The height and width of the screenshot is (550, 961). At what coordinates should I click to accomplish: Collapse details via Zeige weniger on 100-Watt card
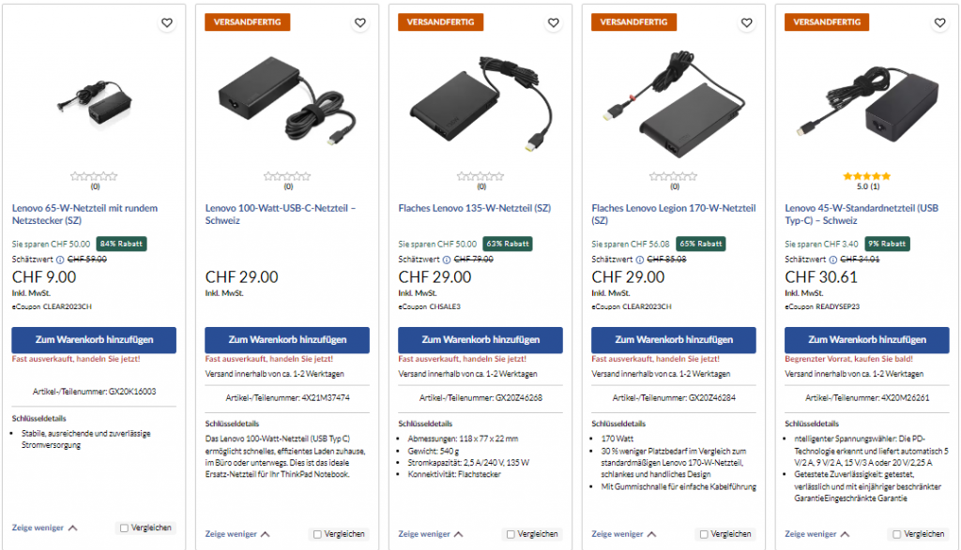tap(236, 534)
